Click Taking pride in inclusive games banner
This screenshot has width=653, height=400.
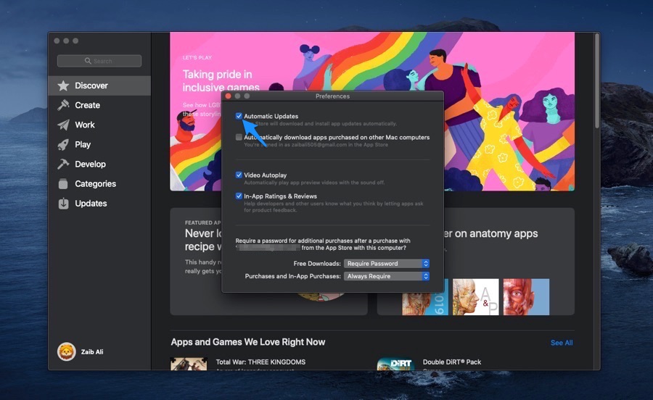point(221,80)
